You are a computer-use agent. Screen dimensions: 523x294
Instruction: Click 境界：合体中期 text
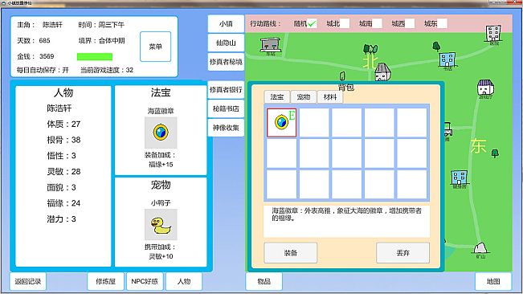click(x=101, y=41)
